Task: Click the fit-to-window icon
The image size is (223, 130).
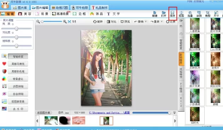Action: tap(69, 22)
